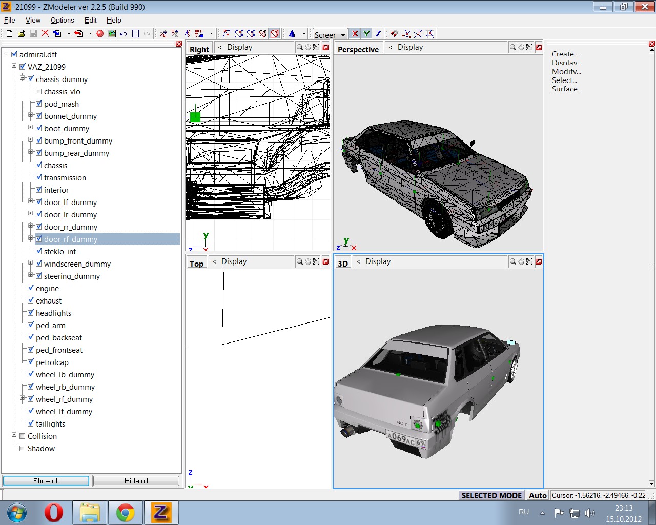
Task: Maximize the Perspective viewport red arrow icon
Action: tap(539, 47)
